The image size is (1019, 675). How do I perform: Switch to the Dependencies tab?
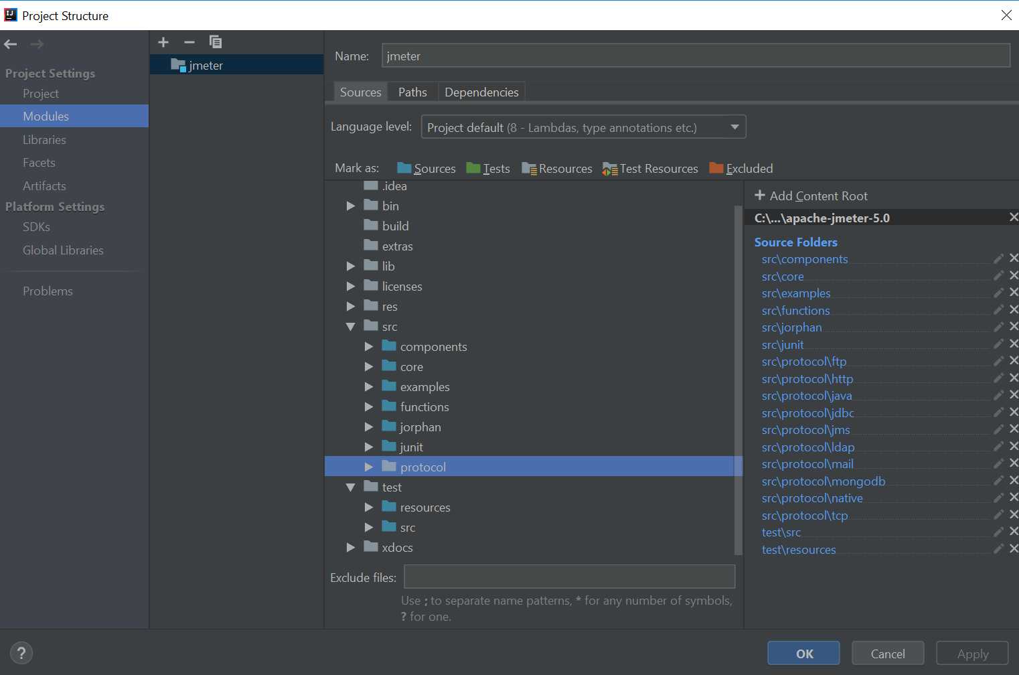pos(481,92)
